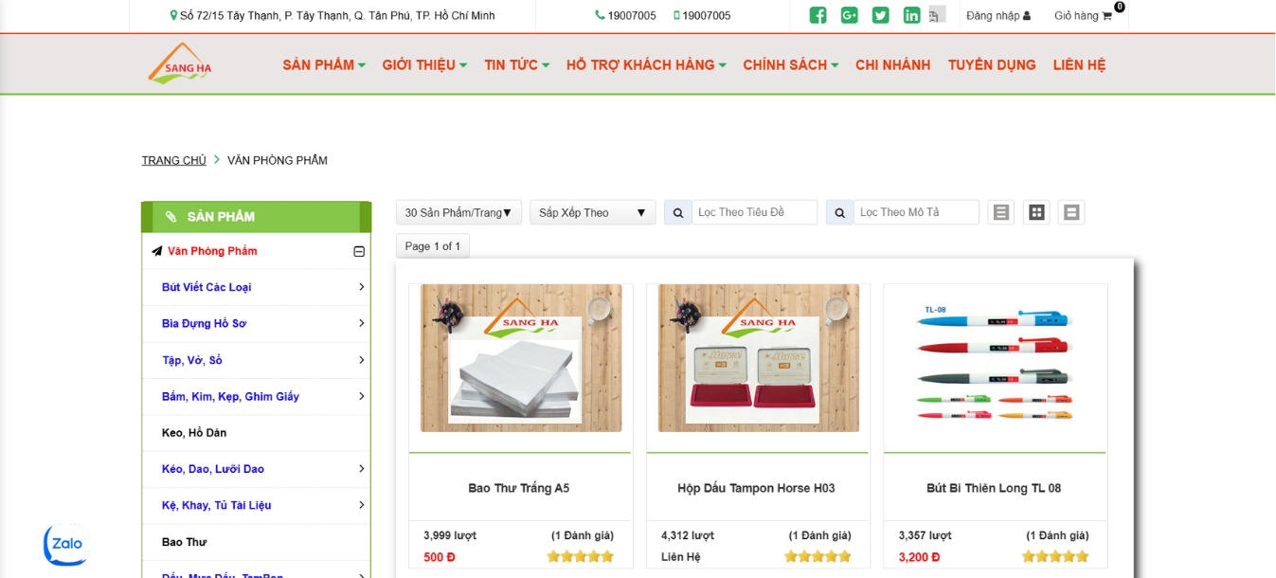The width and height of the screenshot is (1276, 578).
Task: Switch to list view layout icon
Action: [1000, 212]
